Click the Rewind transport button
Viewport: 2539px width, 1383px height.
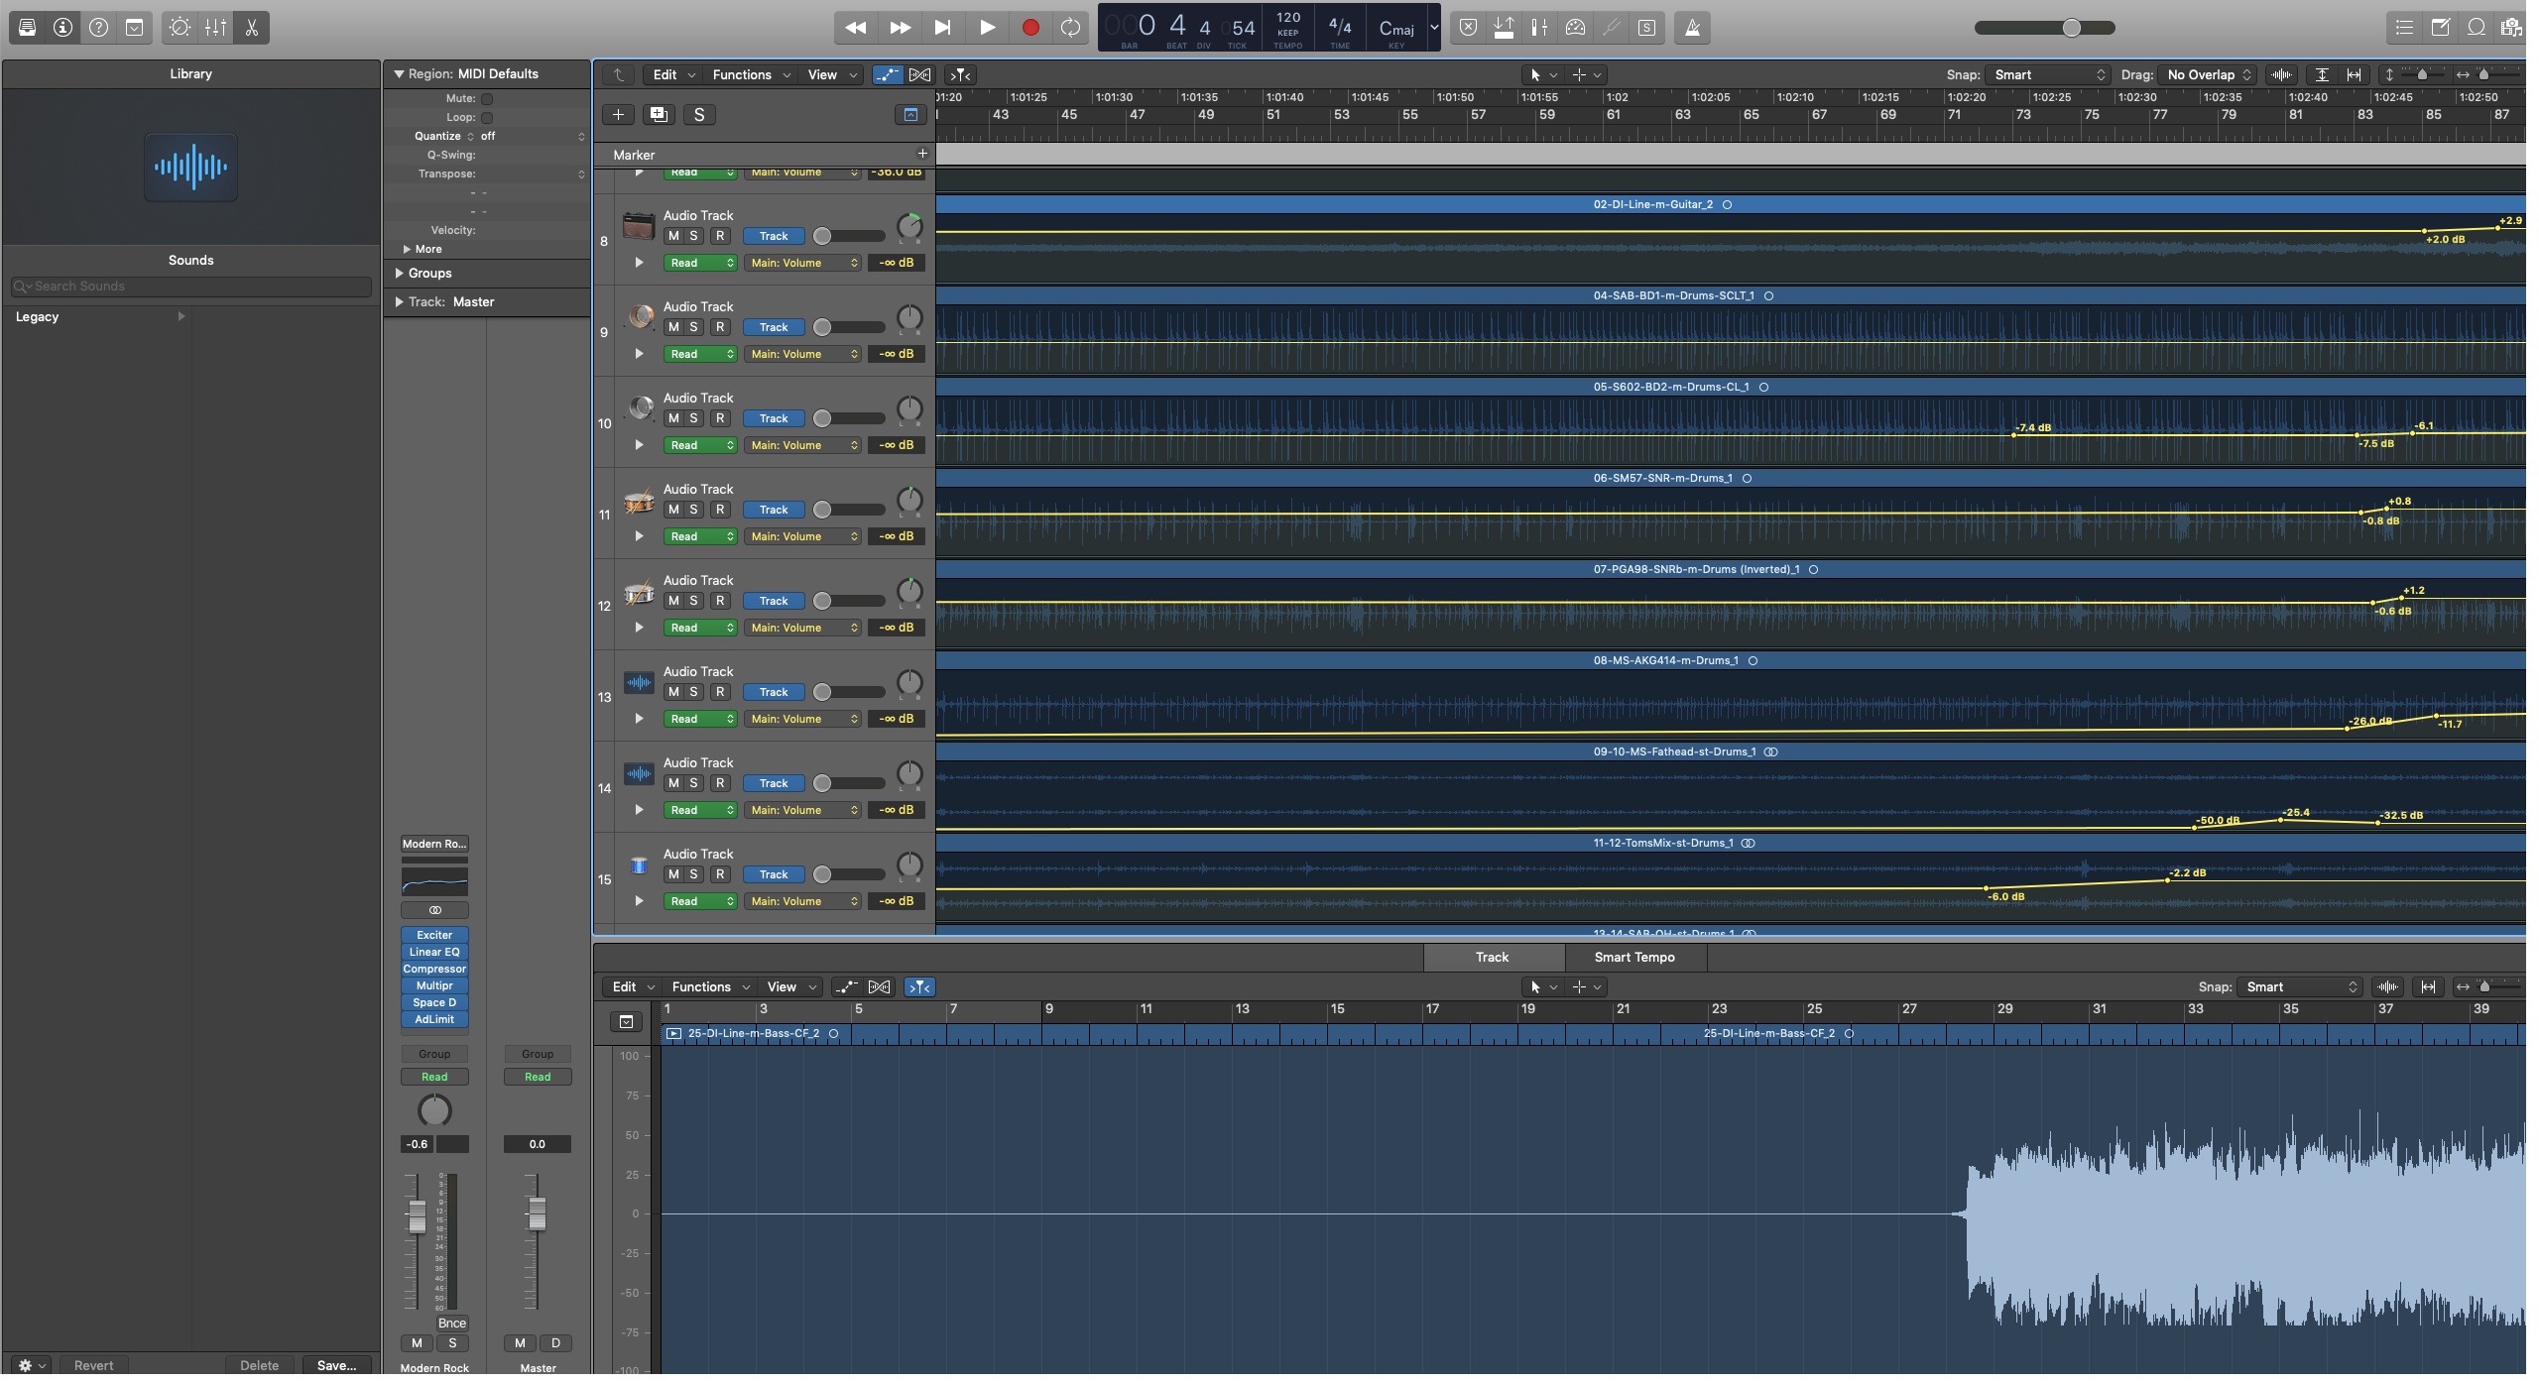855,28
